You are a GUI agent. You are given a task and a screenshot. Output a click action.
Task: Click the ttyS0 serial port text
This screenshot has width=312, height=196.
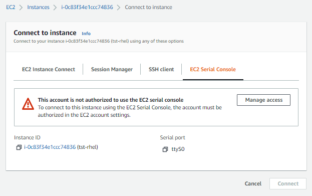178,149
